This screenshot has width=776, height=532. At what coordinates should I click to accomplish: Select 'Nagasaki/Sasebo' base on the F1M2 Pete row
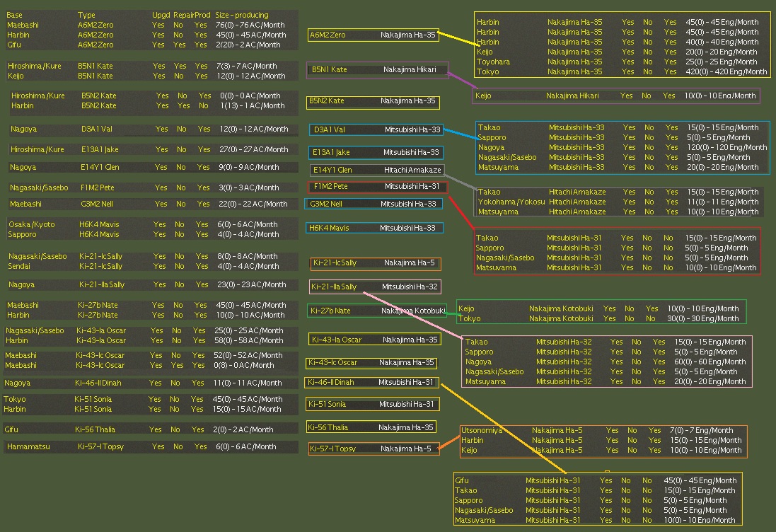click(x=39, y=187)
